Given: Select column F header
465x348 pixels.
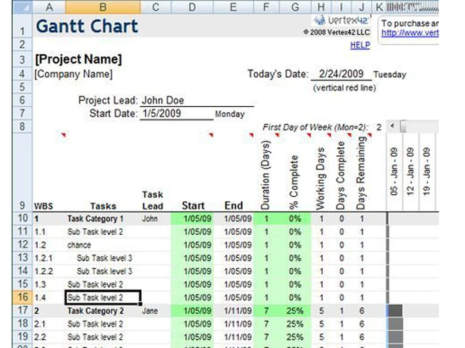Looking at the screenshot, I should click(266, 7).
